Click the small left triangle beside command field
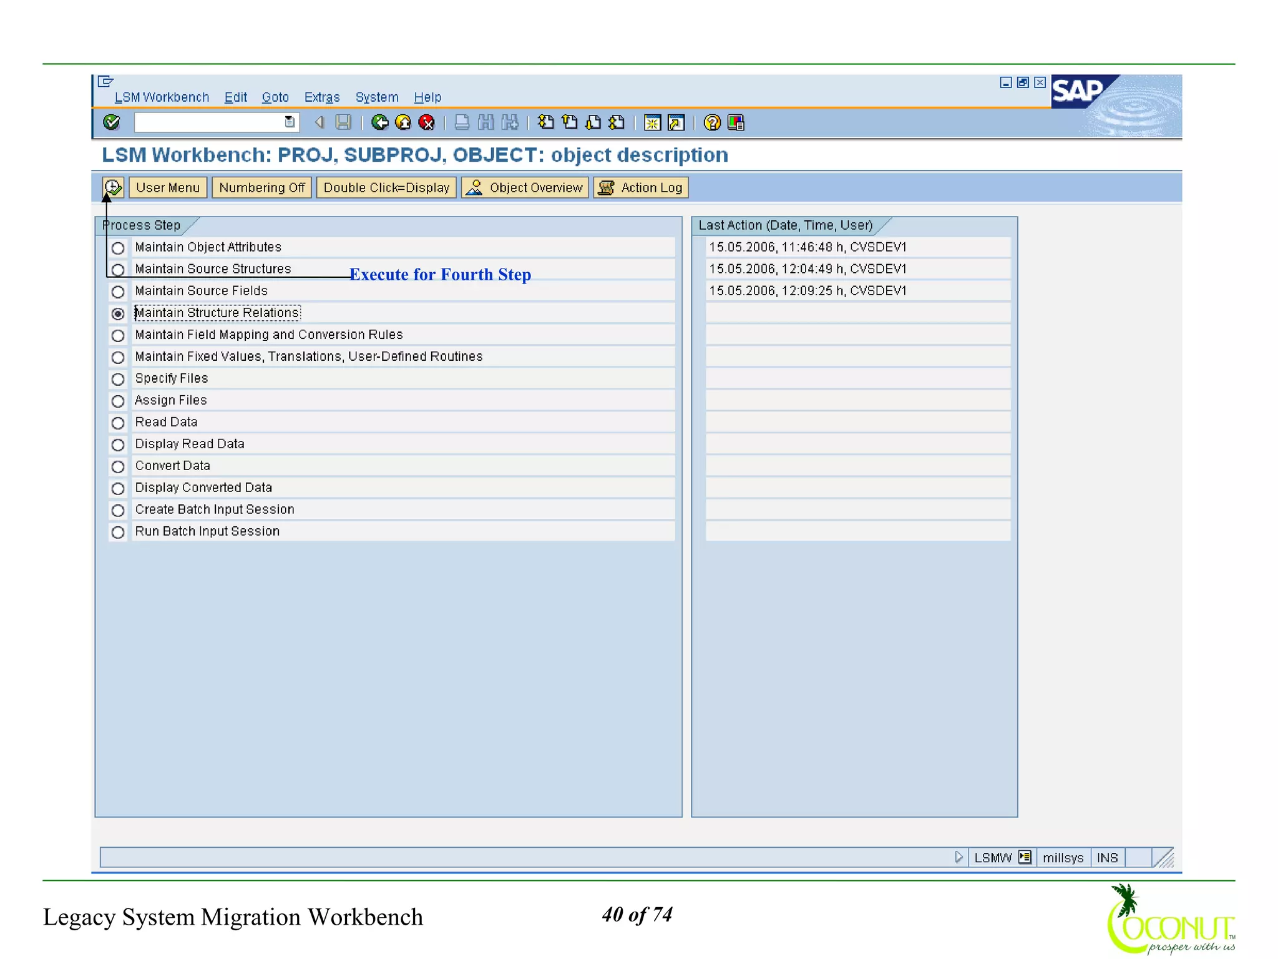Screen dimensions: 1278x959 click(319, 122)
